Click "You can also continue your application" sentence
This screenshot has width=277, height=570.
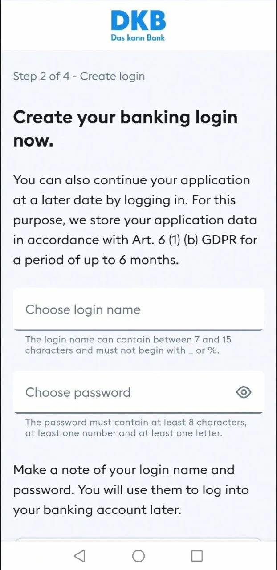tap(131, 180)
